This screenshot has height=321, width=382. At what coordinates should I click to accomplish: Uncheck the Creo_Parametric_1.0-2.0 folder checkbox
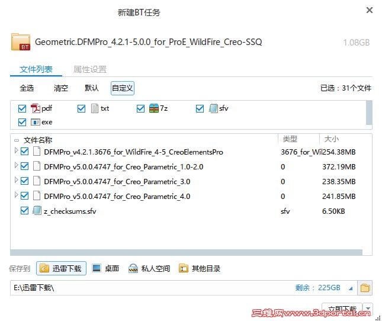25,166
